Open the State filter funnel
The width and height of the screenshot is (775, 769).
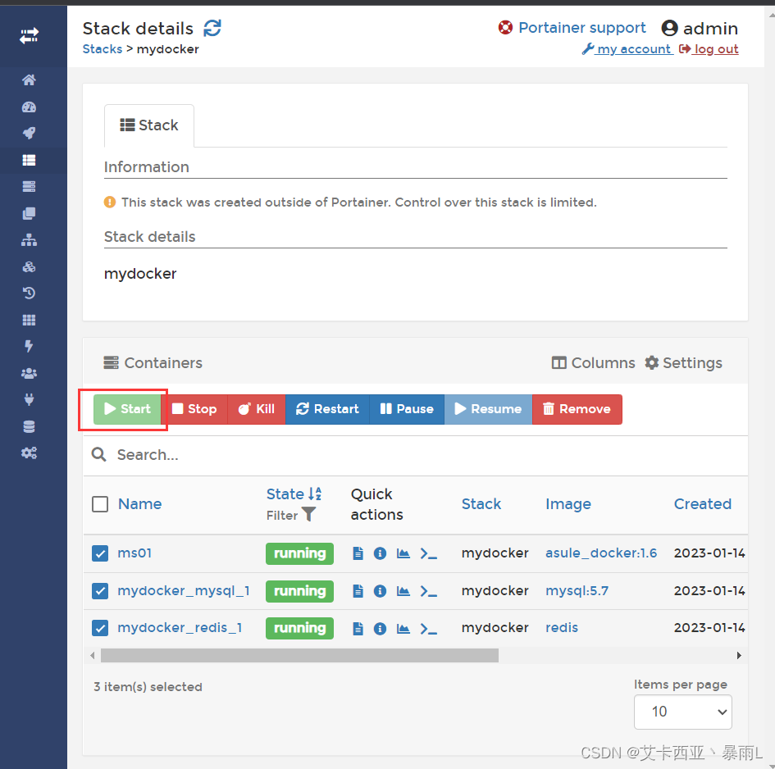(309, 515)
